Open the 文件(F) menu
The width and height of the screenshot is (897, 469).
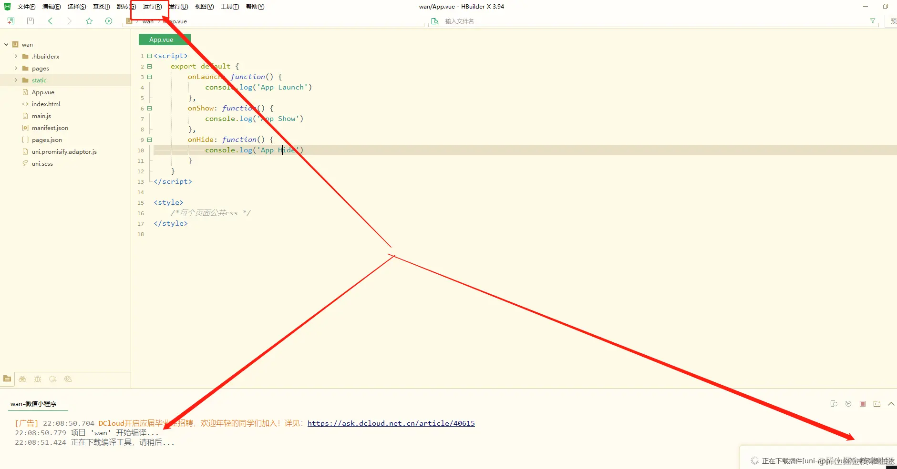[x=27, y=7]
